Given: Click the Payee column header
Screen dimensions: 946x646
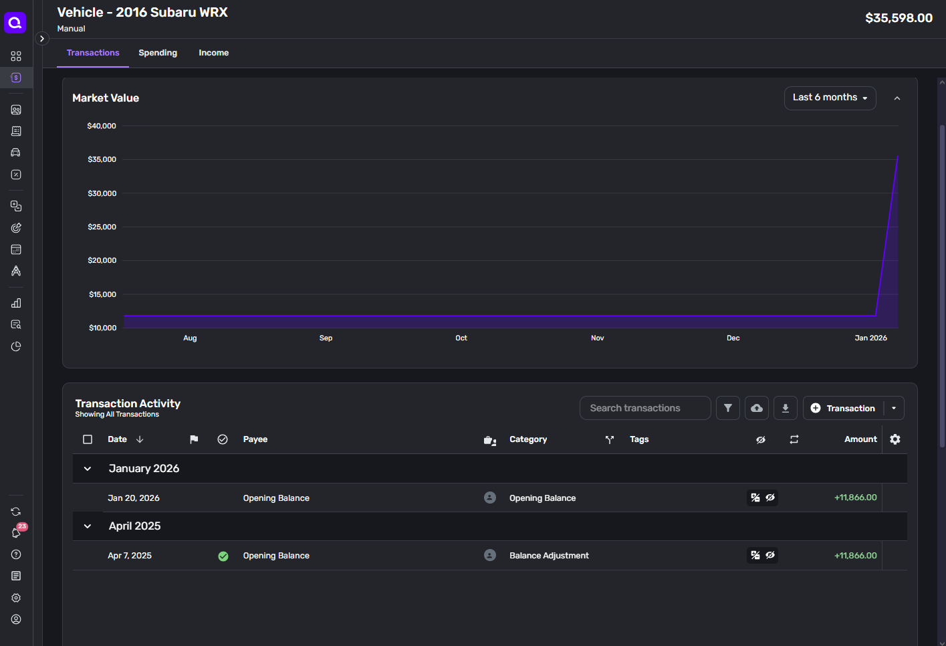Looking at the screenshot, I should (255, 439).
